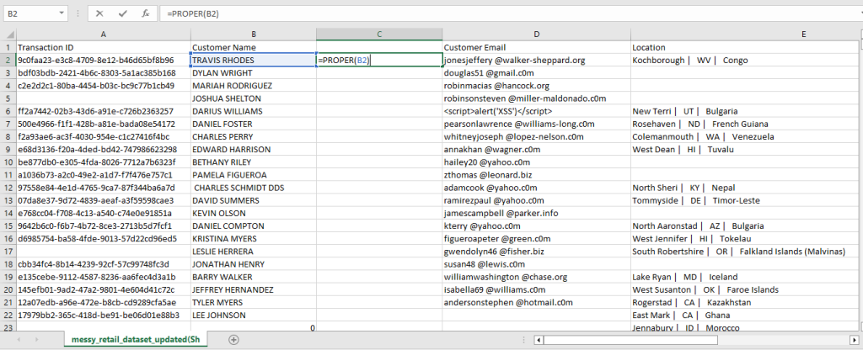This screenshot has width=863, height=350.
Task: Select cell DYLAN WRIGHT
Action: [253, 73]
